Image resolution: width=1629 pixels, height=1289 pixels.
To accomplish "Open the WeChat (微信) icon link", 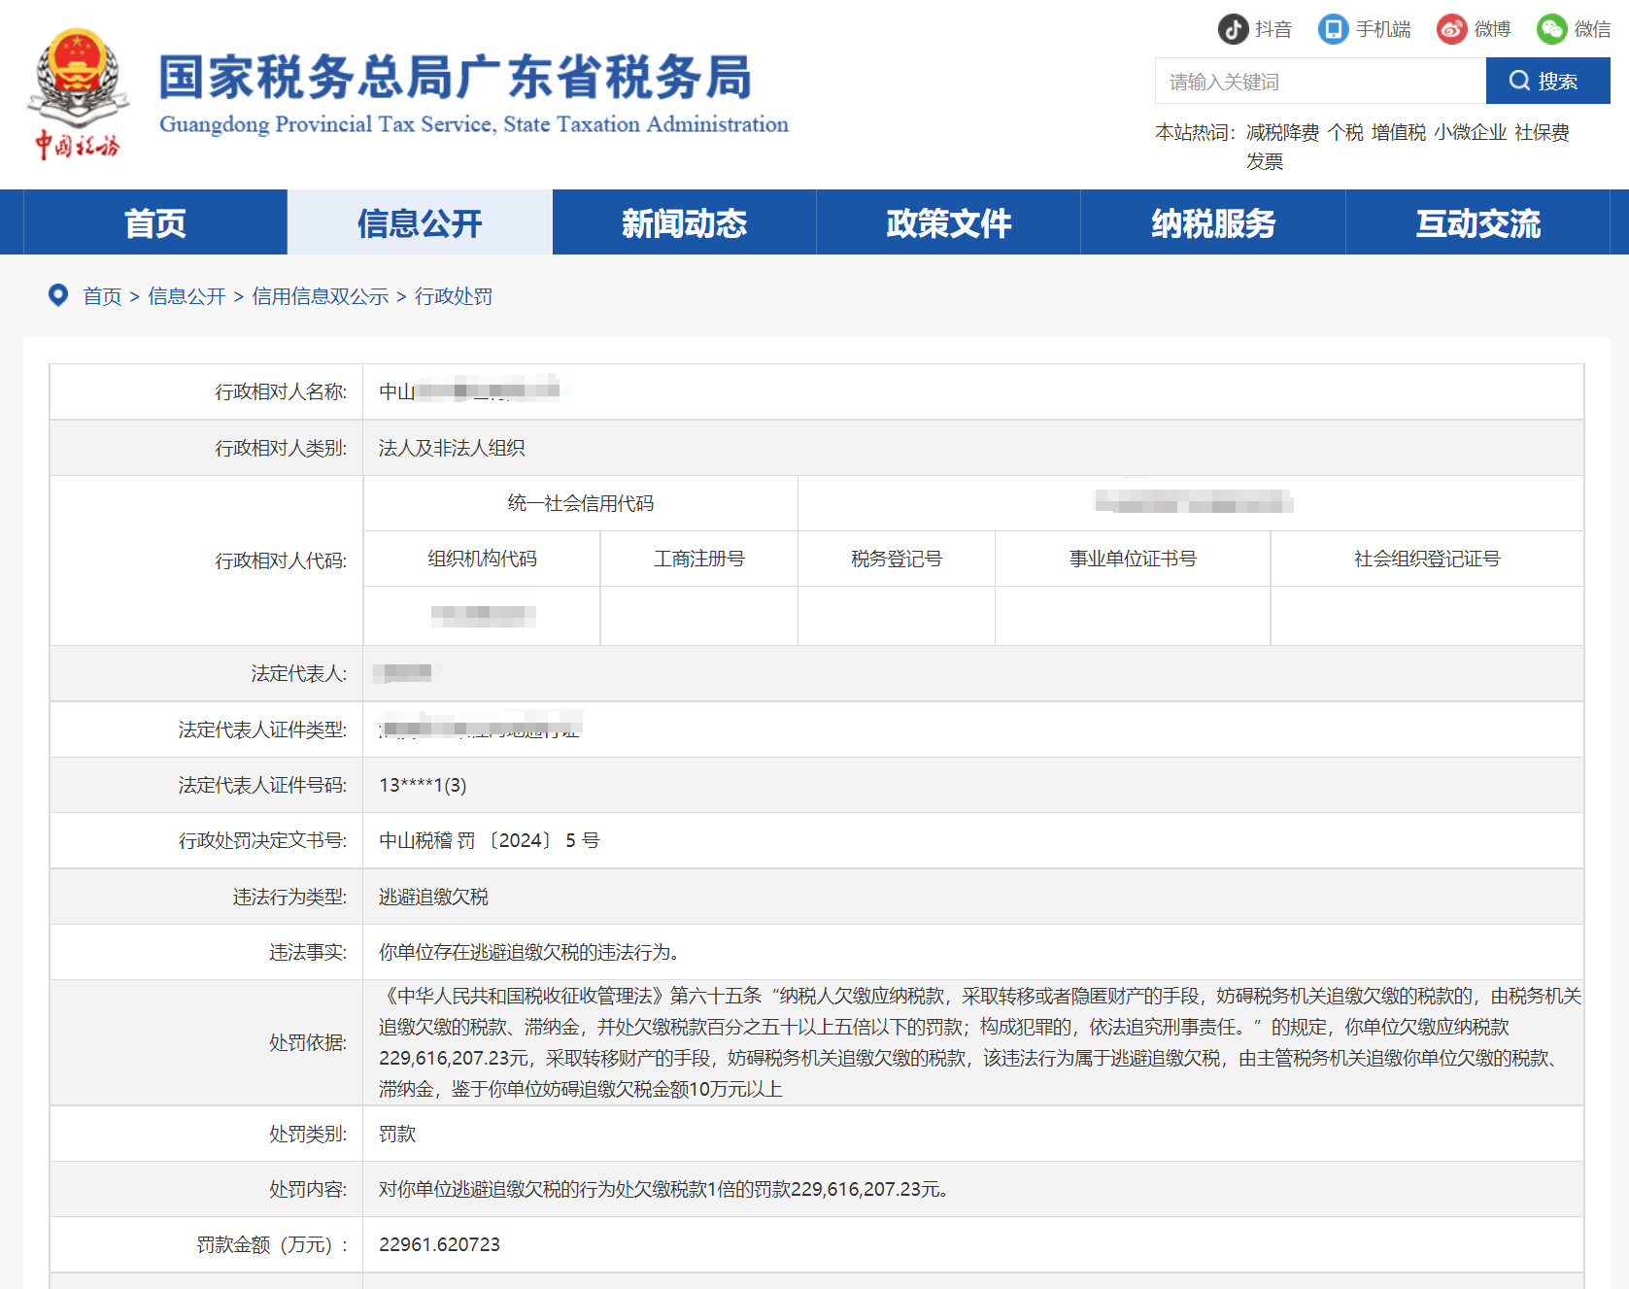I will click(1551, 29).
